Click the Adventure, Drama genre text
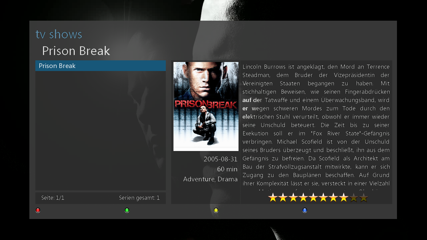The height and width of the screenshot is (240, 427). pos(210,179)
